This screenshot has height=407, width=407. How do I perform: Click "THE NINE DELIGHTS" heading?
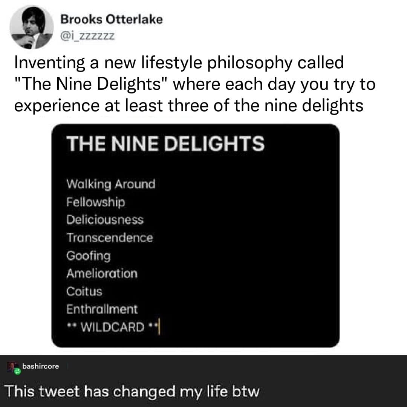[165, 144]
